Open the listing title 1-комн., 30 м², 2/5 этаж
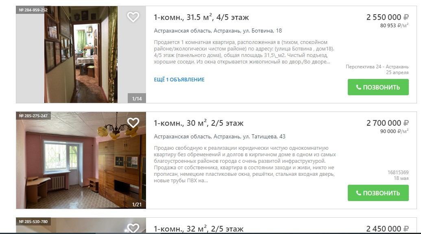 (x=199, y=123)
